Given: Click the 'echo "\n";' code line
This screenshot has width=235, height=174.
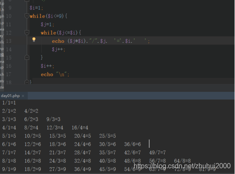Looking at the screenshot, I should pyautogui.click(x=55, y=75).
